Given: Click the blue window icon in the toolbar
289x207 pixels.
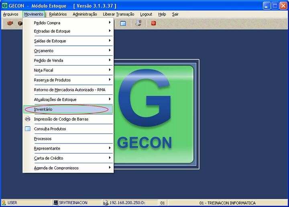Looking at the screenshot, I should coord(123,23).
